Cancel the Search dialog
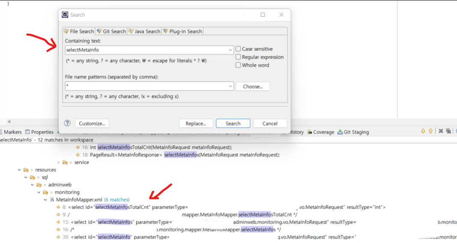Screen dimensions: 457x243 coord(270,123)
